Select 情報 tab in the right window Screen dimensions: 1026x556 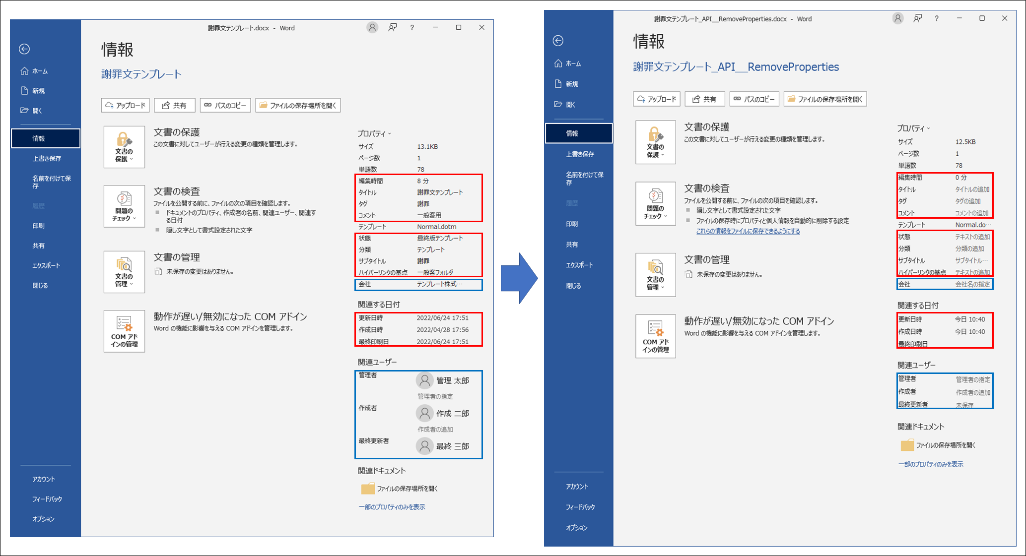579,133
